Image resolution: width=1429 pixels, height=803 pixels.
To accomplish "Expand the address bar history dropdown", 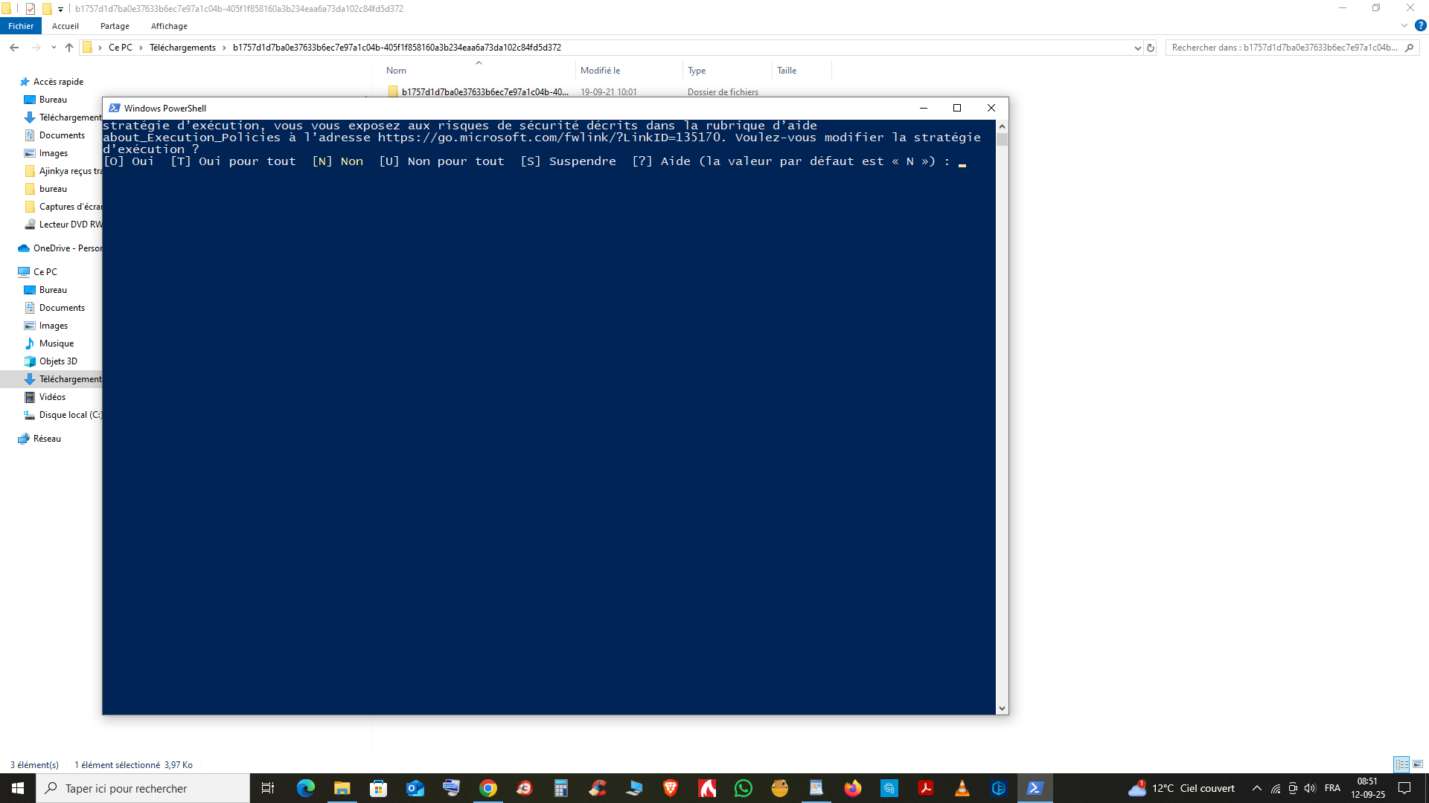I will 1137,48.
